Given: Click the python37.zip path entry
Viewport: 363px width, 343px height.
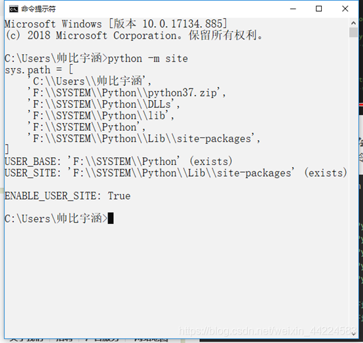Looking at the screenshot, I should pyautogui.click(x=126, y=93).
